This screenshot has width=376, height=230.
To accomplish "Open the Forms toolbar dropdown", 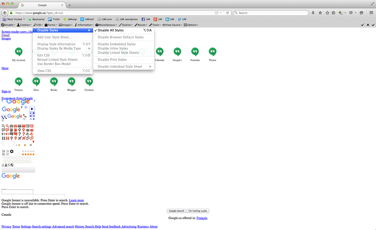I will (x=51, y=25).
